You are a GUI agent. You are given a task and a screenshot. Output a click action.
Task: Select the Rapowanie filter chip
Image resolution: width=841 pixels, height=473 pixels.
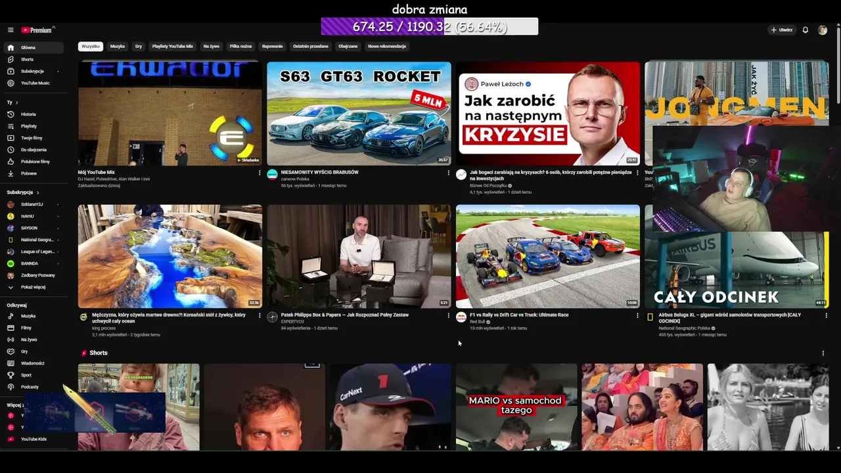pos(272,47)
